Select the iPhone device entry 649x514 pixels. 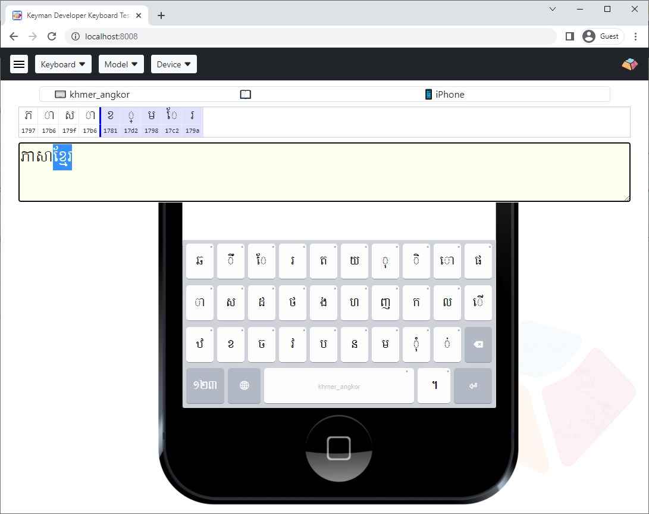click(x=445, y=95)
